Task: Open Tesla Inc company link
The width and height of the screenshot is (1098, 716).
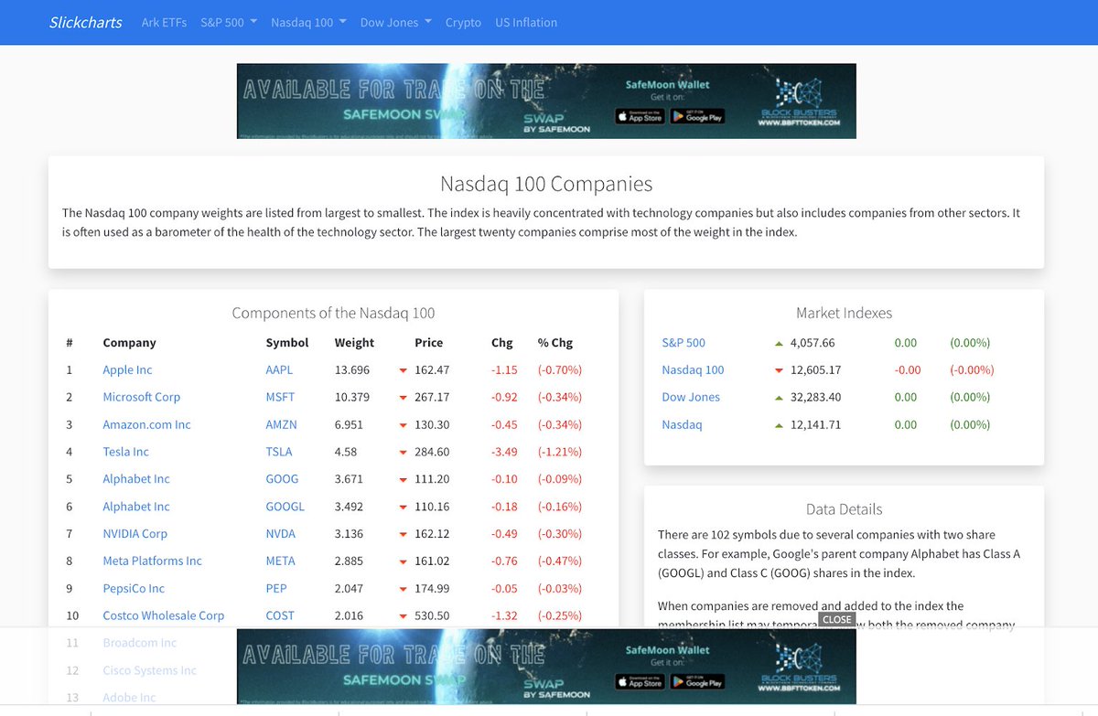Action: point(125,452)
